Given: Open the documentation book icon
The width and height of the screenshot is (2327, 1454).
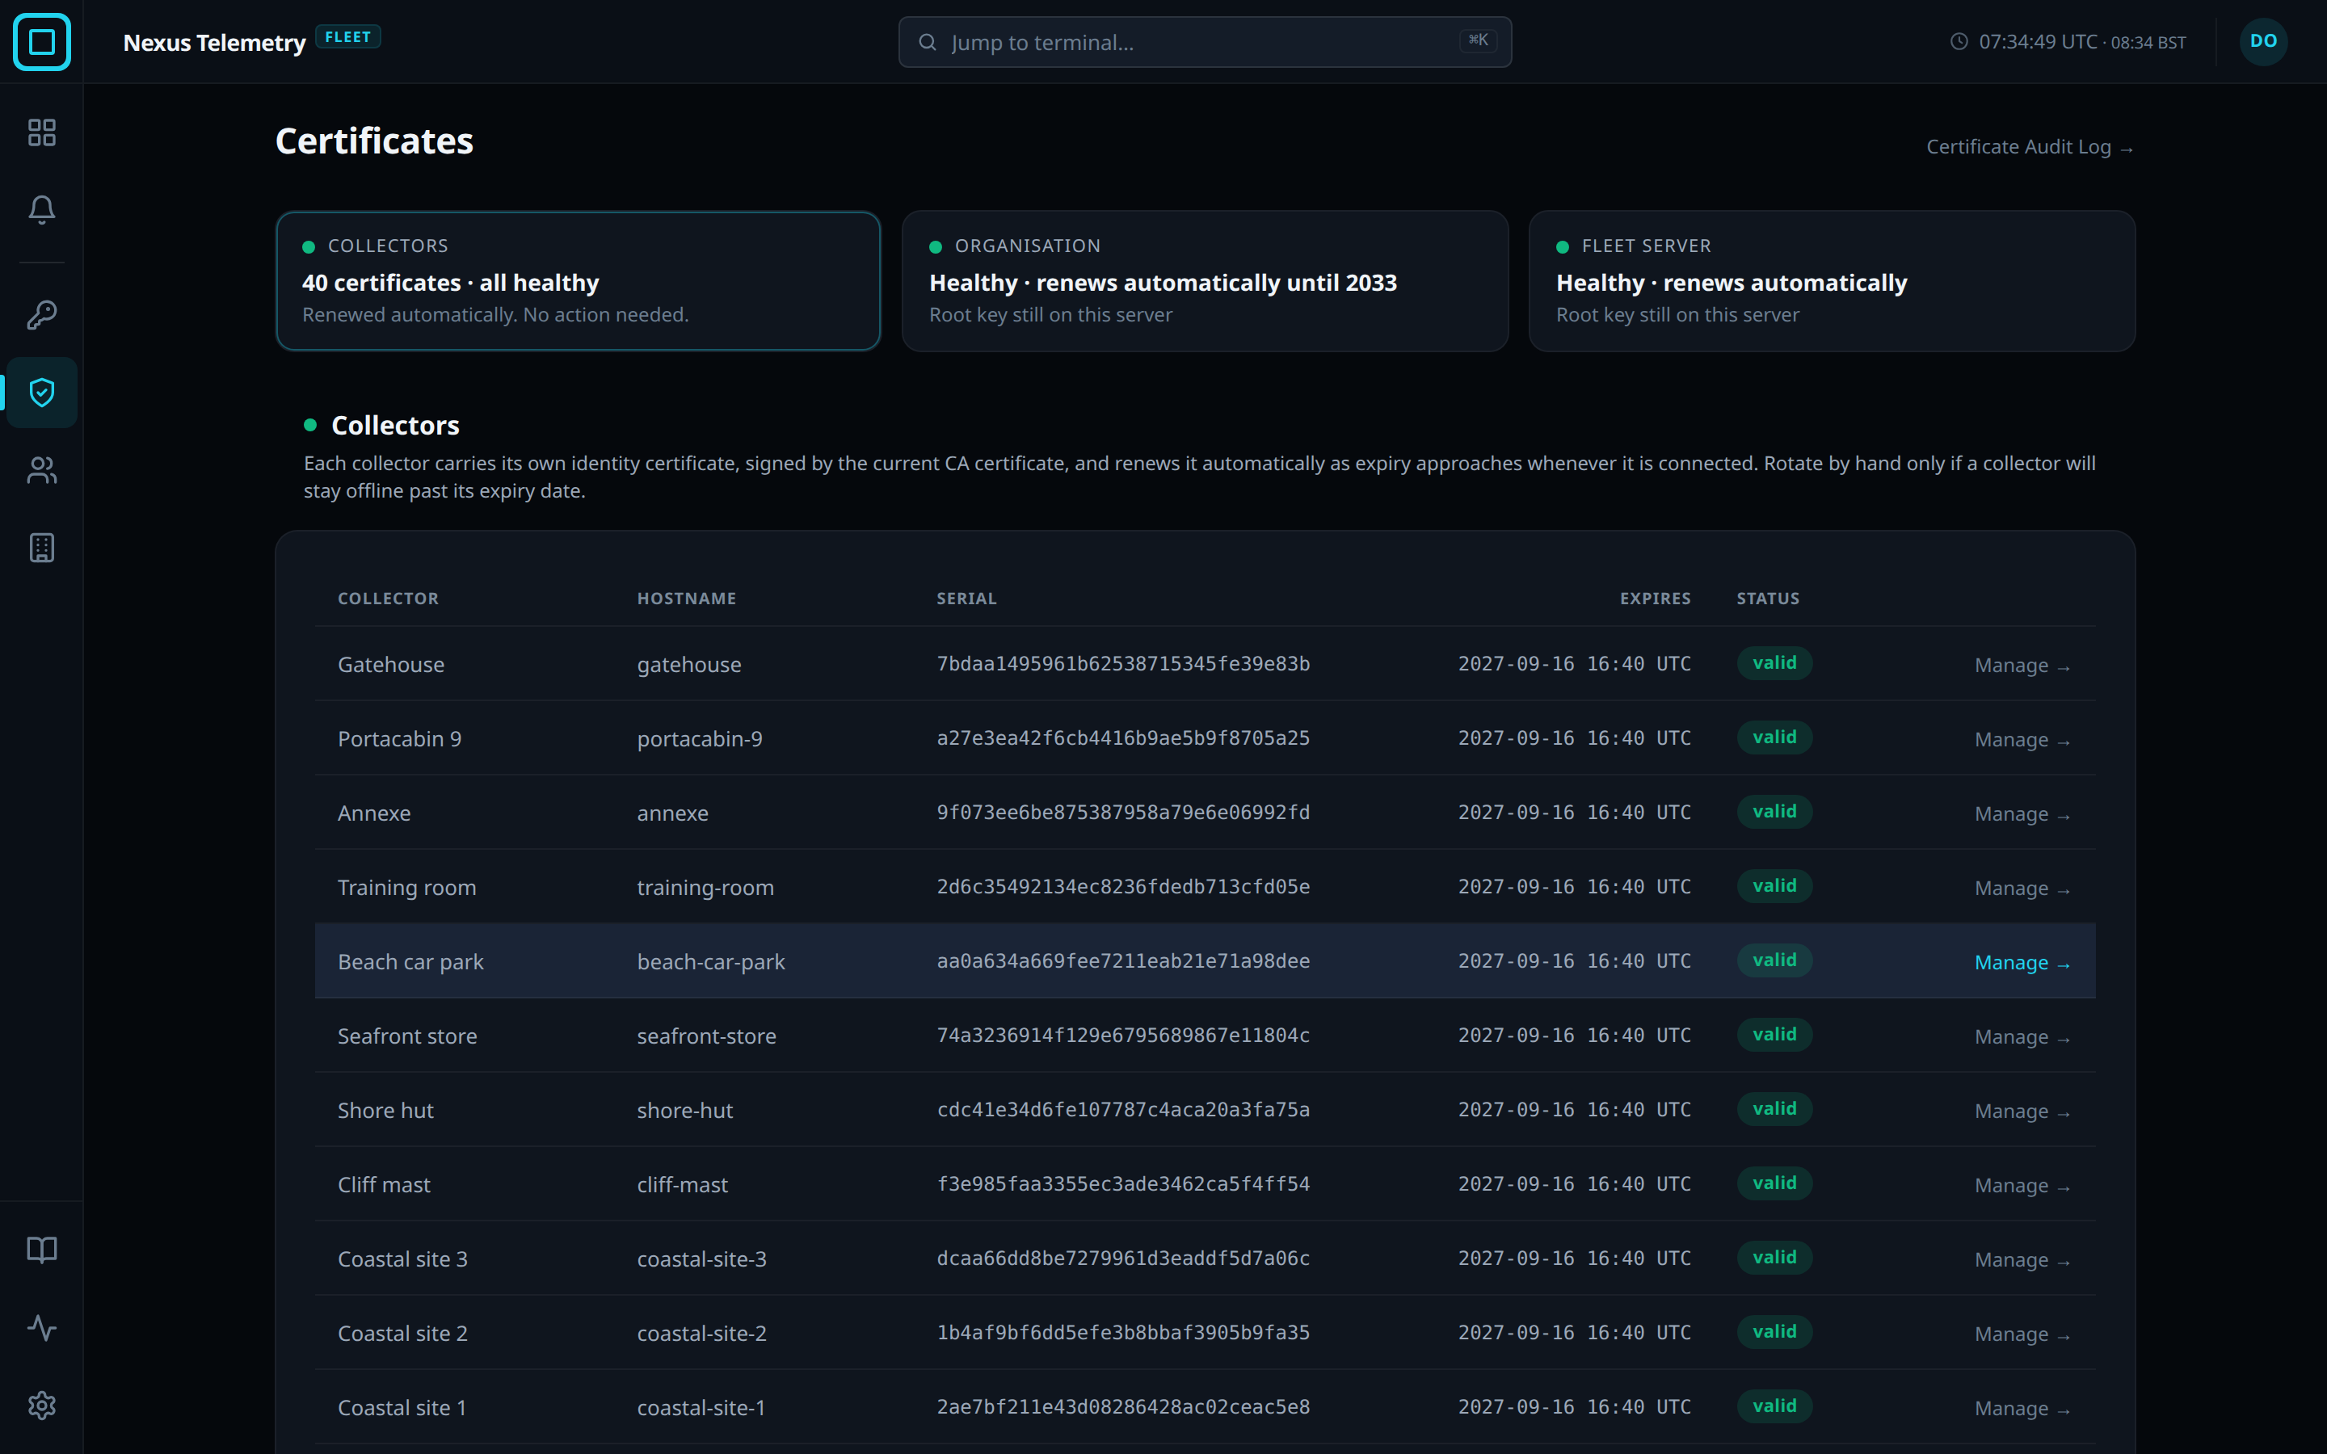Looking at the screenshot, I should click(41, 1250).
